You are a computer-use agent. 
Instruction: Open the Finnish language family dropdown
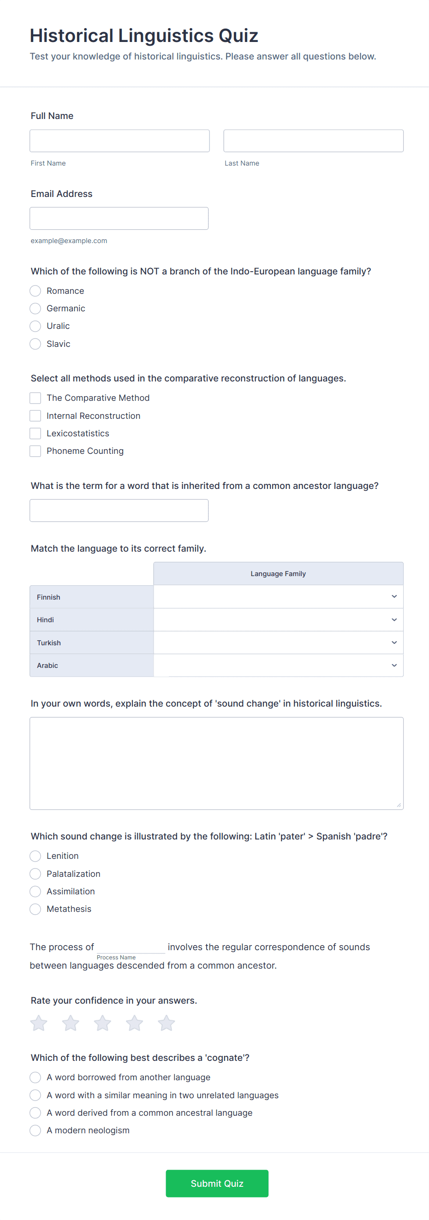click(x=279, y=597)
